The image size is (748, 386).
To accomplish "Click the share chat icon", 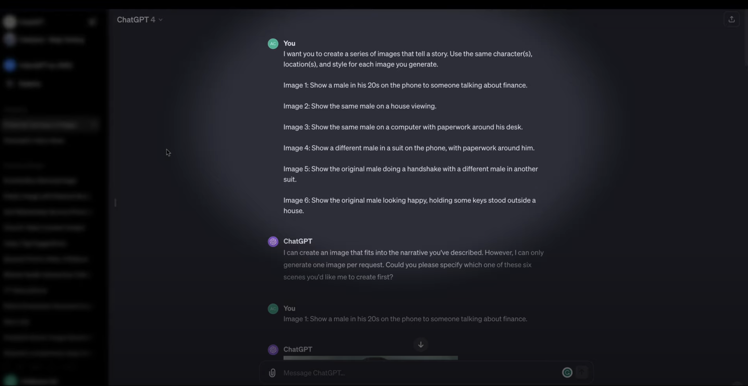I will click(x=731, y=19).
